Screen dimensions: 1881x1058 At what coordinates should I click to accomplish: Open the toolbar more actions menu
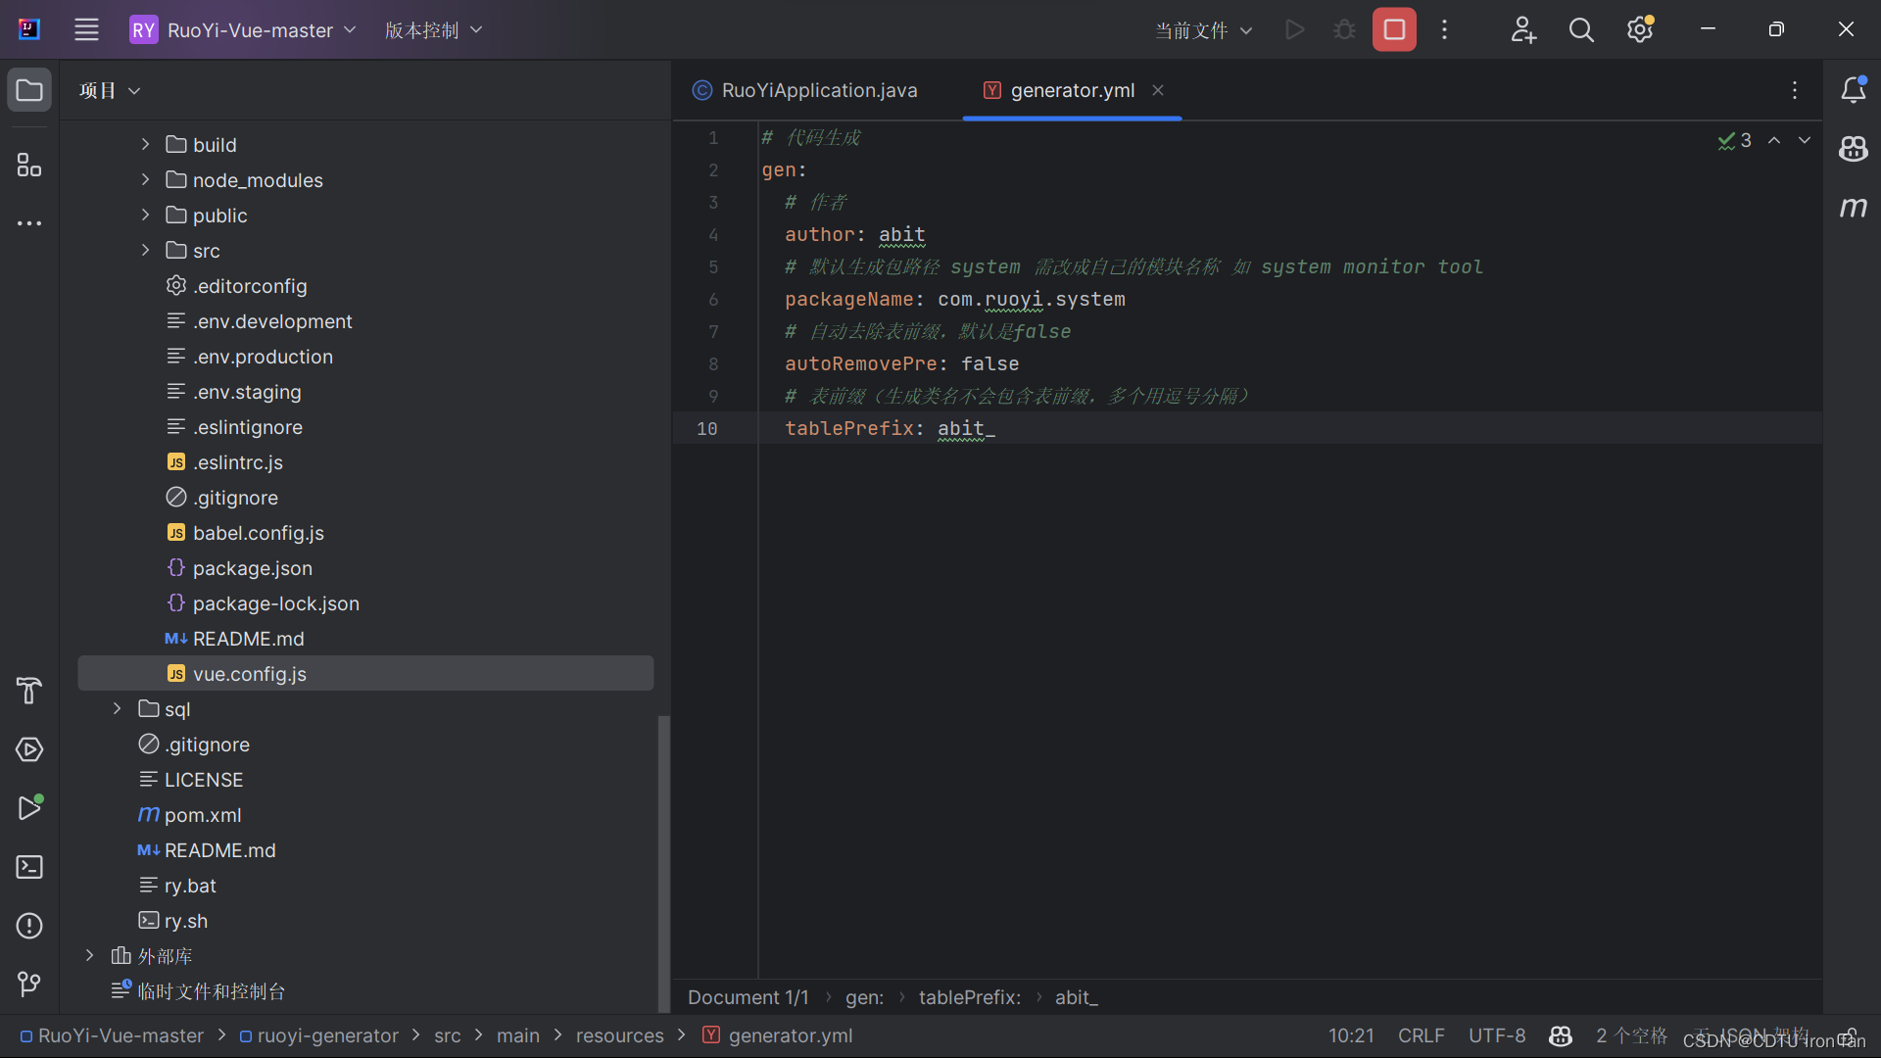[x=1444, y=29]
